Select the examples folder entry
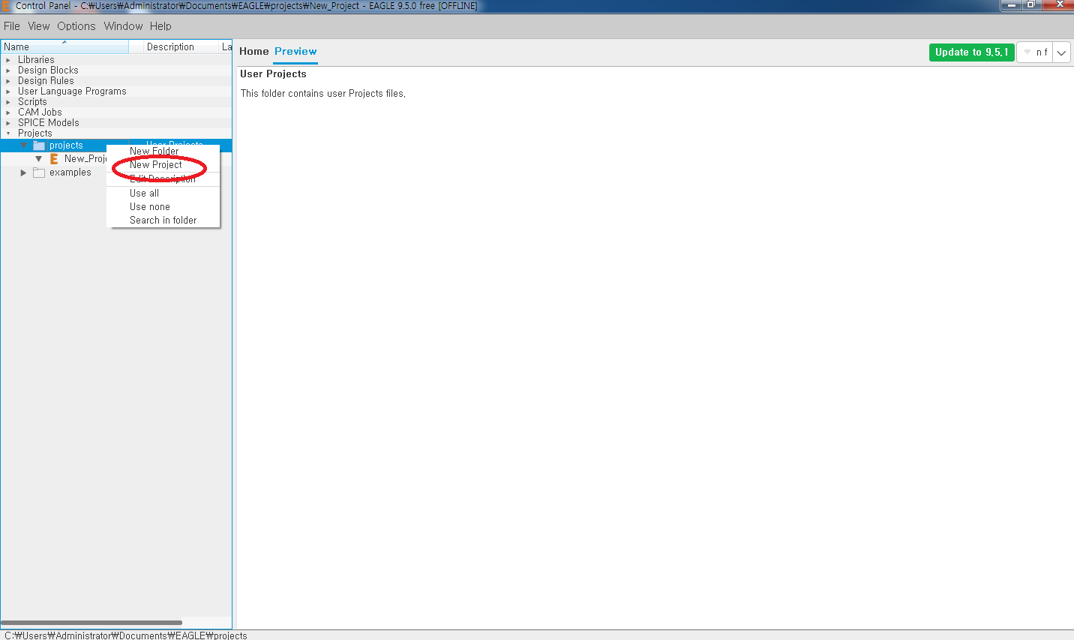Viewport: 1074px width, 640px height. tap(70, 173)
